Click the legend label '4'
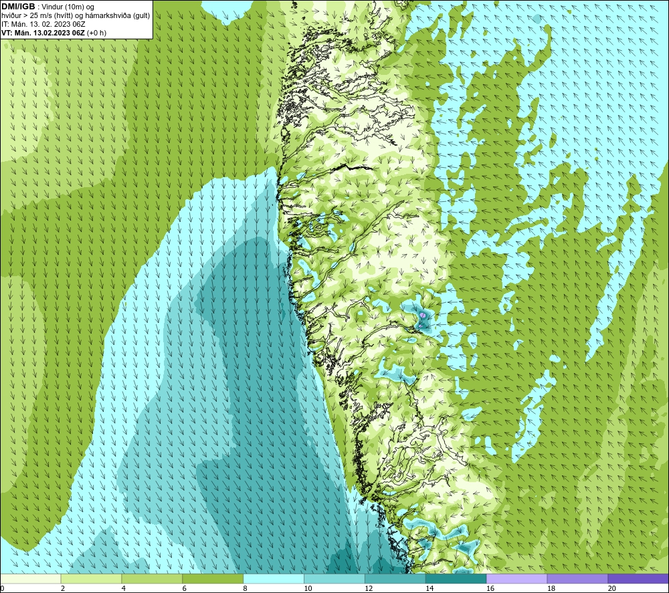 [x=123, y=588]
